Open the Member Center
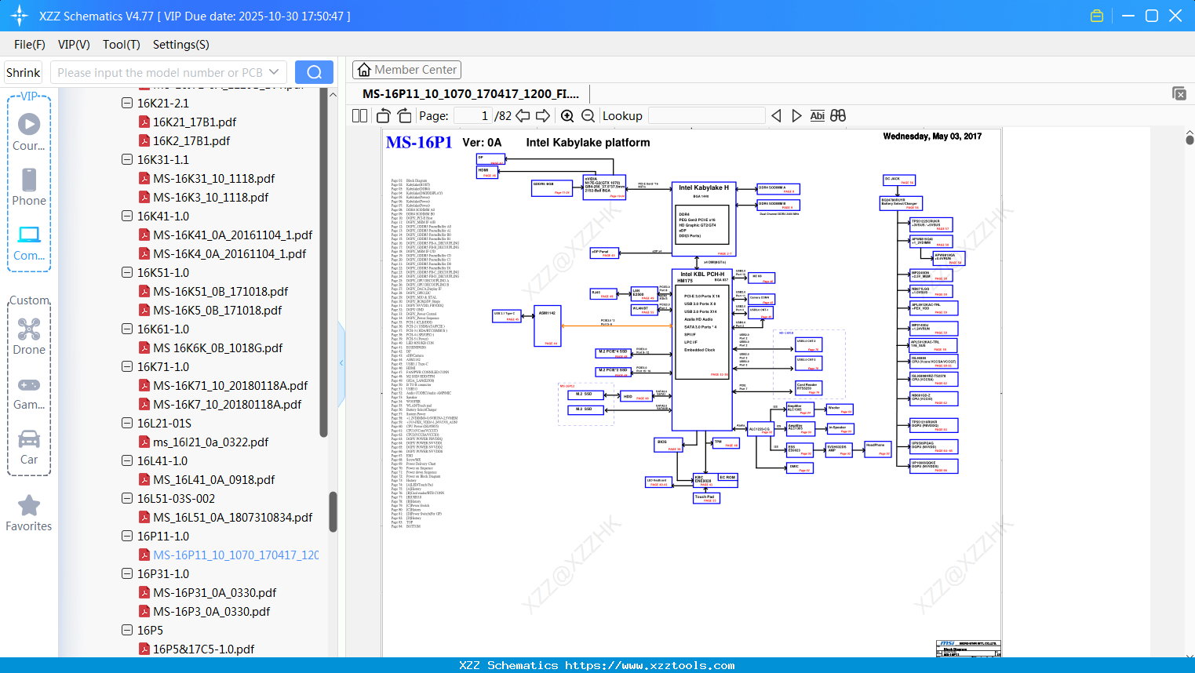The height and width of the screenshot is (673, 1195). pyautogui.click(x=406, y=70)
